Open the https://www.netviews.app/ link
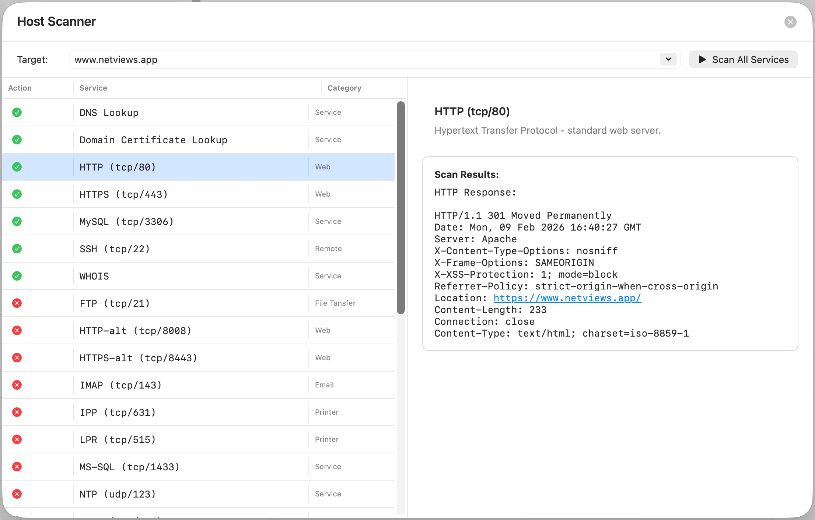The width and height of the screenshot is (815, 520). point(567,298)
